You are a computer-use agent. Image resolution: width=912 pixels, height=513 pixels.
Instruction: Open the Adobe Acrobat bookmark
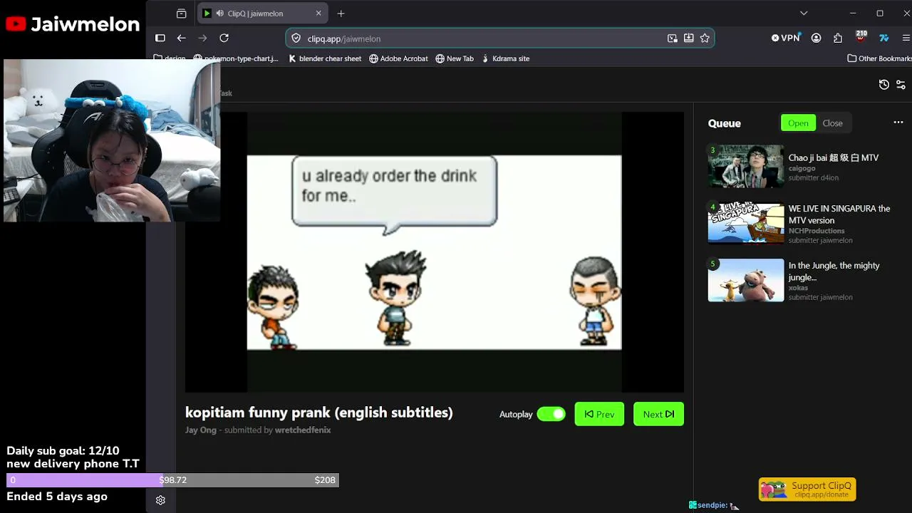coord(398,58)
